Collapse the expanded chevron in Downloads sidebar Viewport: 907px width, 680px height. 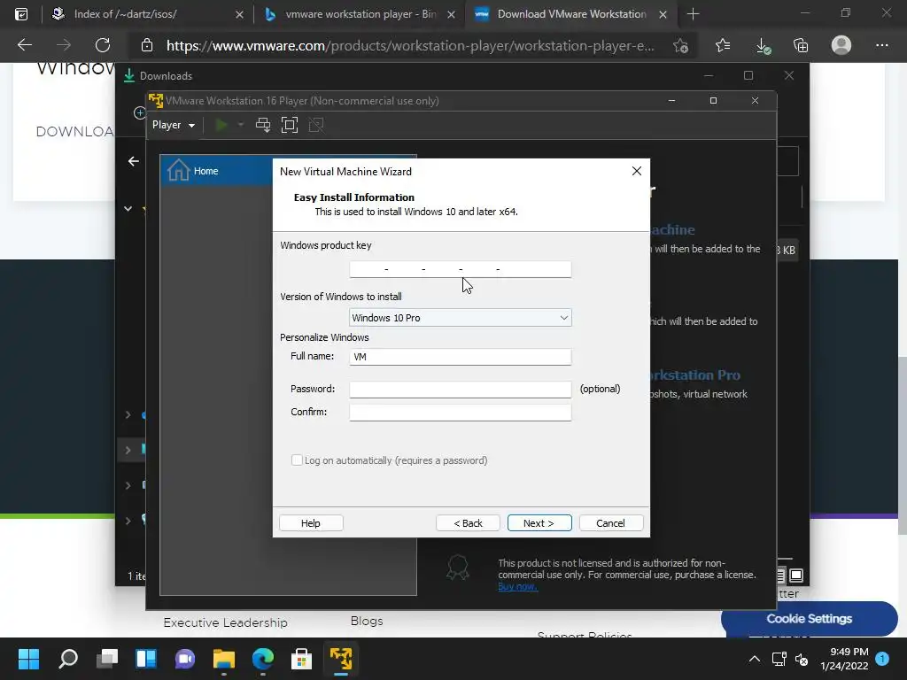[128, 209]
